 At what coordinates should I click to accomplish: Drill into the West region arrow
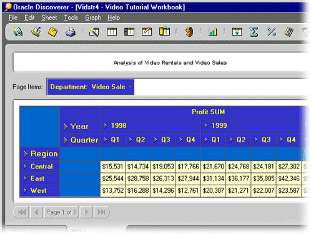(25, 191)
